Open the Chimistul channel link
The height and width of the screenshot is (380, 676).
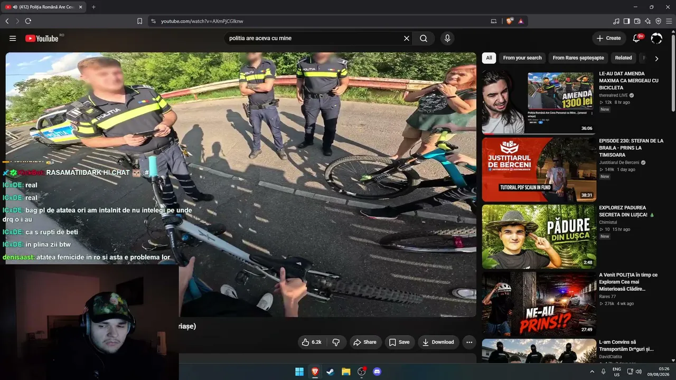click(608, 222)
